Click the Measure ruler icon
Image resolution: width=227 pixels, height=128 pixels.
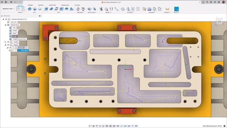click(167, 9)
